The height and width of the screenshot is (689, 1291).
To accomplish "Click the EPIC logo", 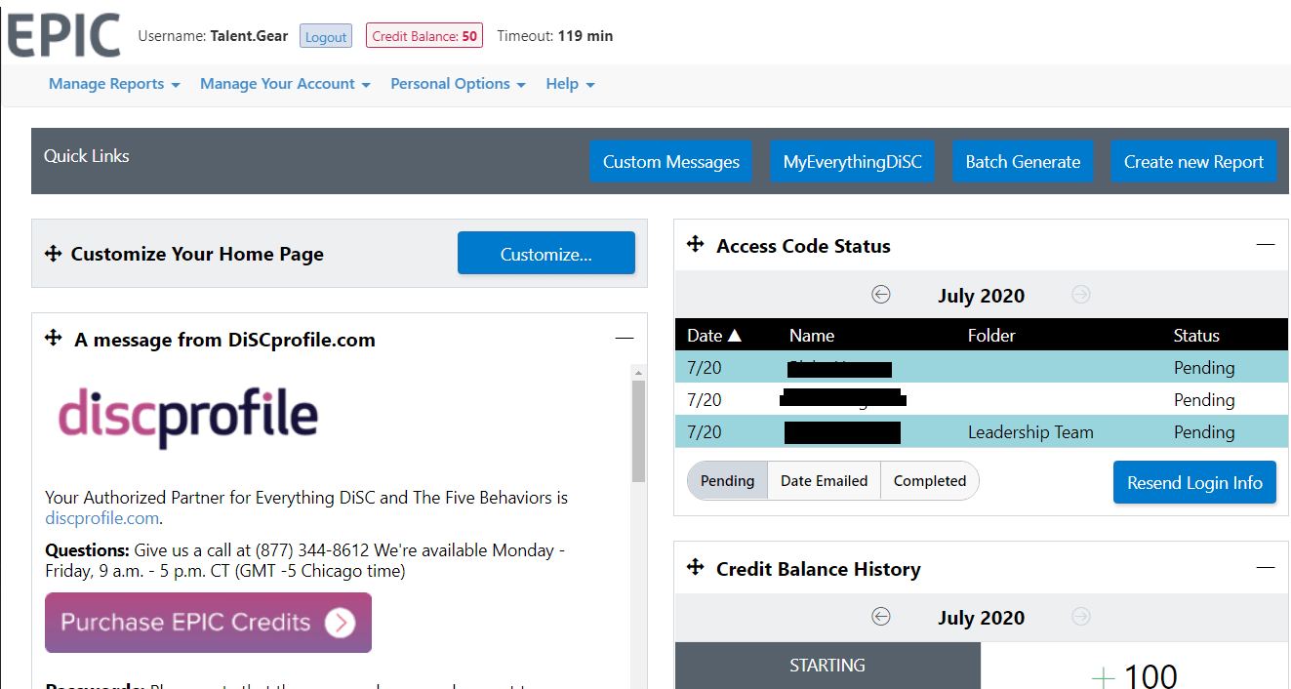I will pyautogui.click(x=63, y=36).
